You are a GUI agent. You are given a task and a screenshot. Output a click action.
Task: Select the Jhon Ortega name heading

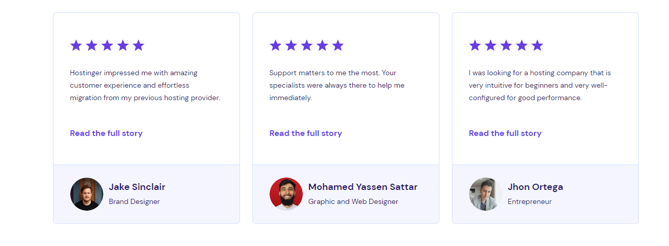pyautogui.click(x=535, y=187)
